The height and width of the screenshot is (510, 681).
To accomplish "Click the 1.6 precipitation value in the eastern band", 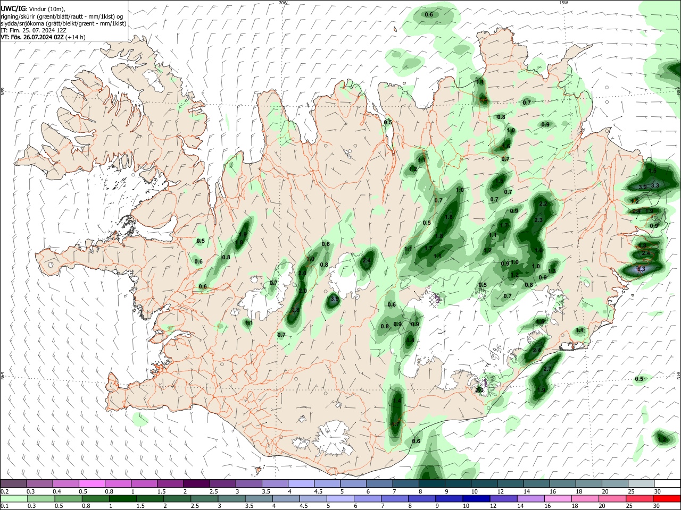I will click(x=539, y=251).
